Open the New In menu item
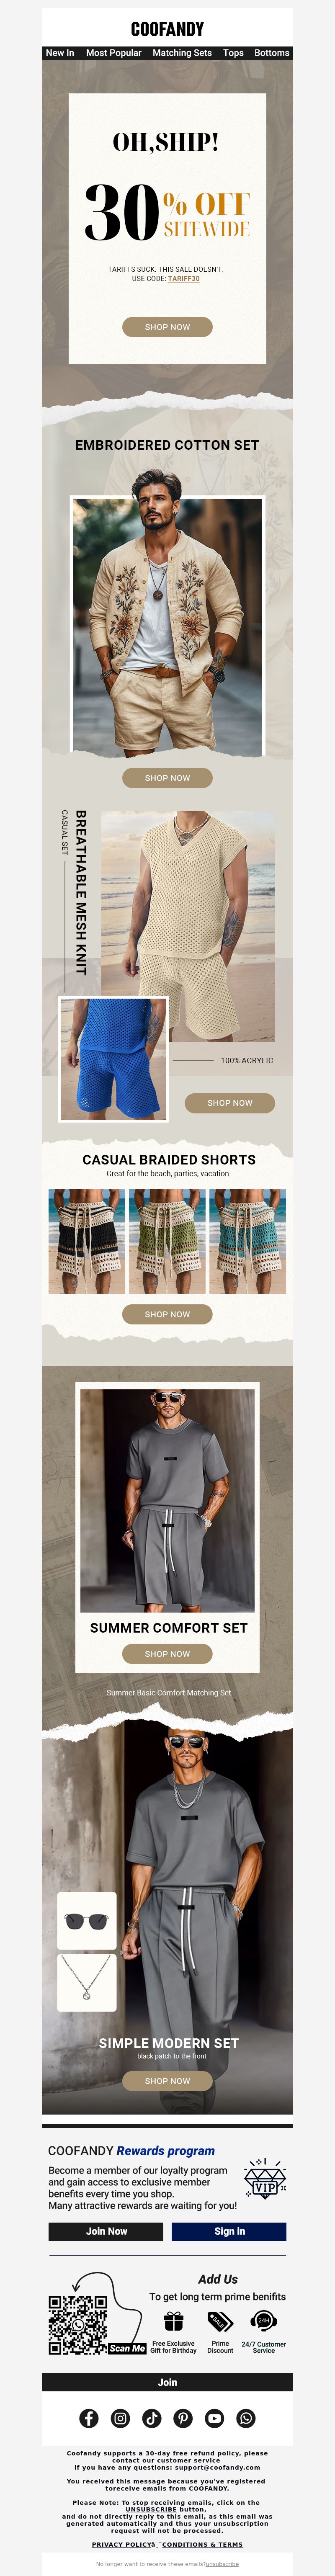 coord(60,53)
